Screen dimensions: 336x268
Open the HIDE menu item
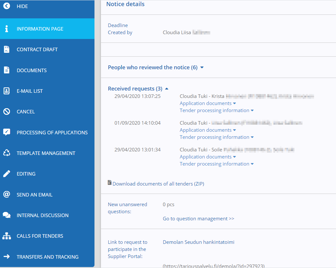47,6
